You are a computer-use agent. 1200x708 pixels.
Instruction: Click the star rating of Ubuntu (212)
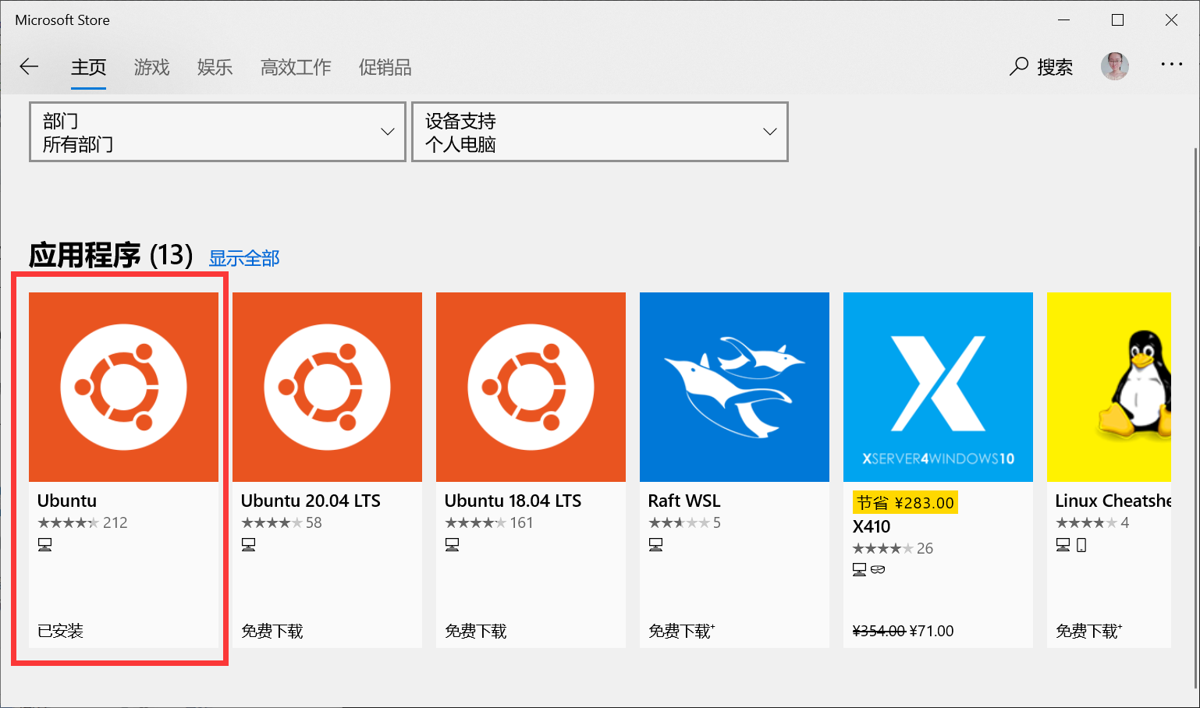tap(69, 522)
